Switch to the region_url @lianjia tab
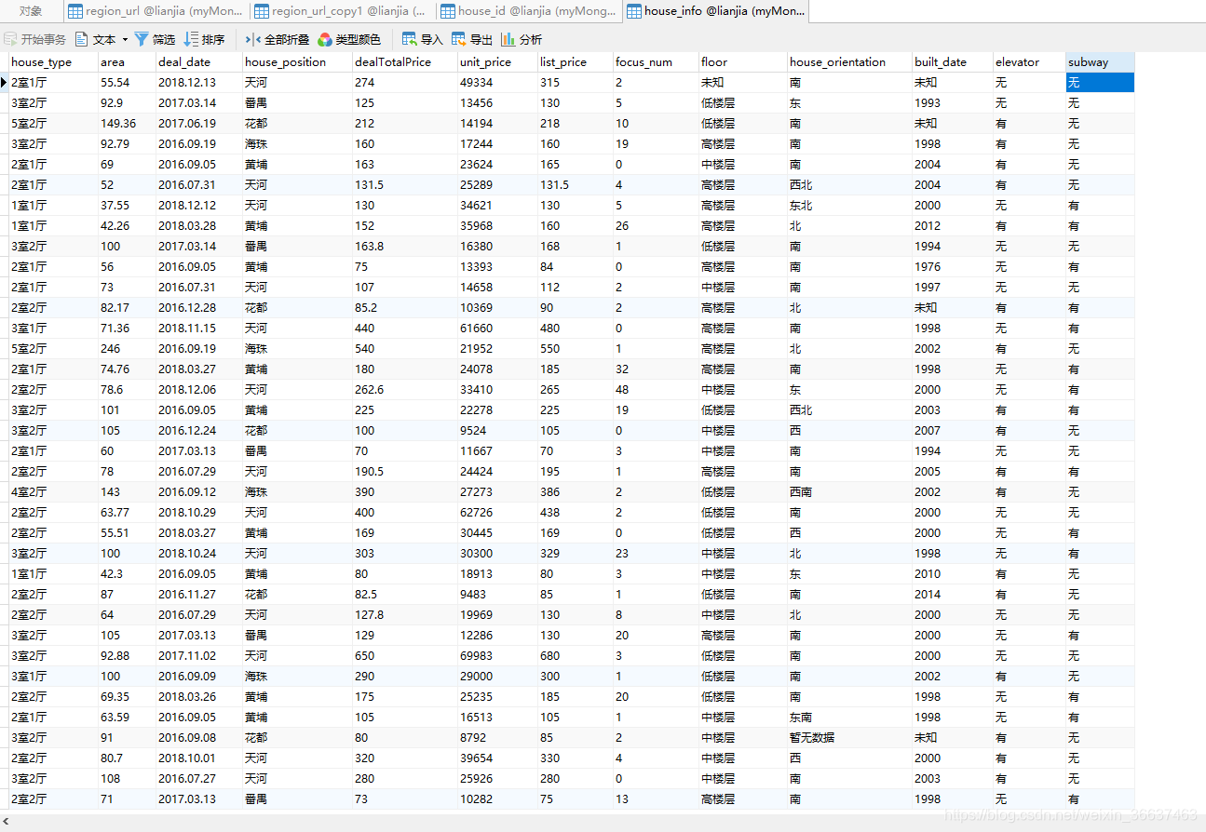The height and width of the screenshot is (832, 1206). pyautogui.click(x=156, y=11)
